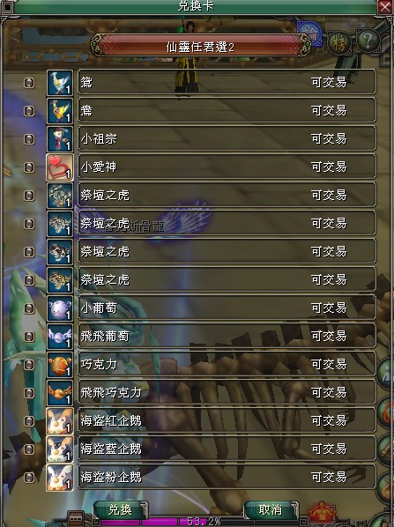The height and width of the screenshot is (527, 394).
Task: Click the 海盜紅企鵝 icon
Action: coord(60,421)
